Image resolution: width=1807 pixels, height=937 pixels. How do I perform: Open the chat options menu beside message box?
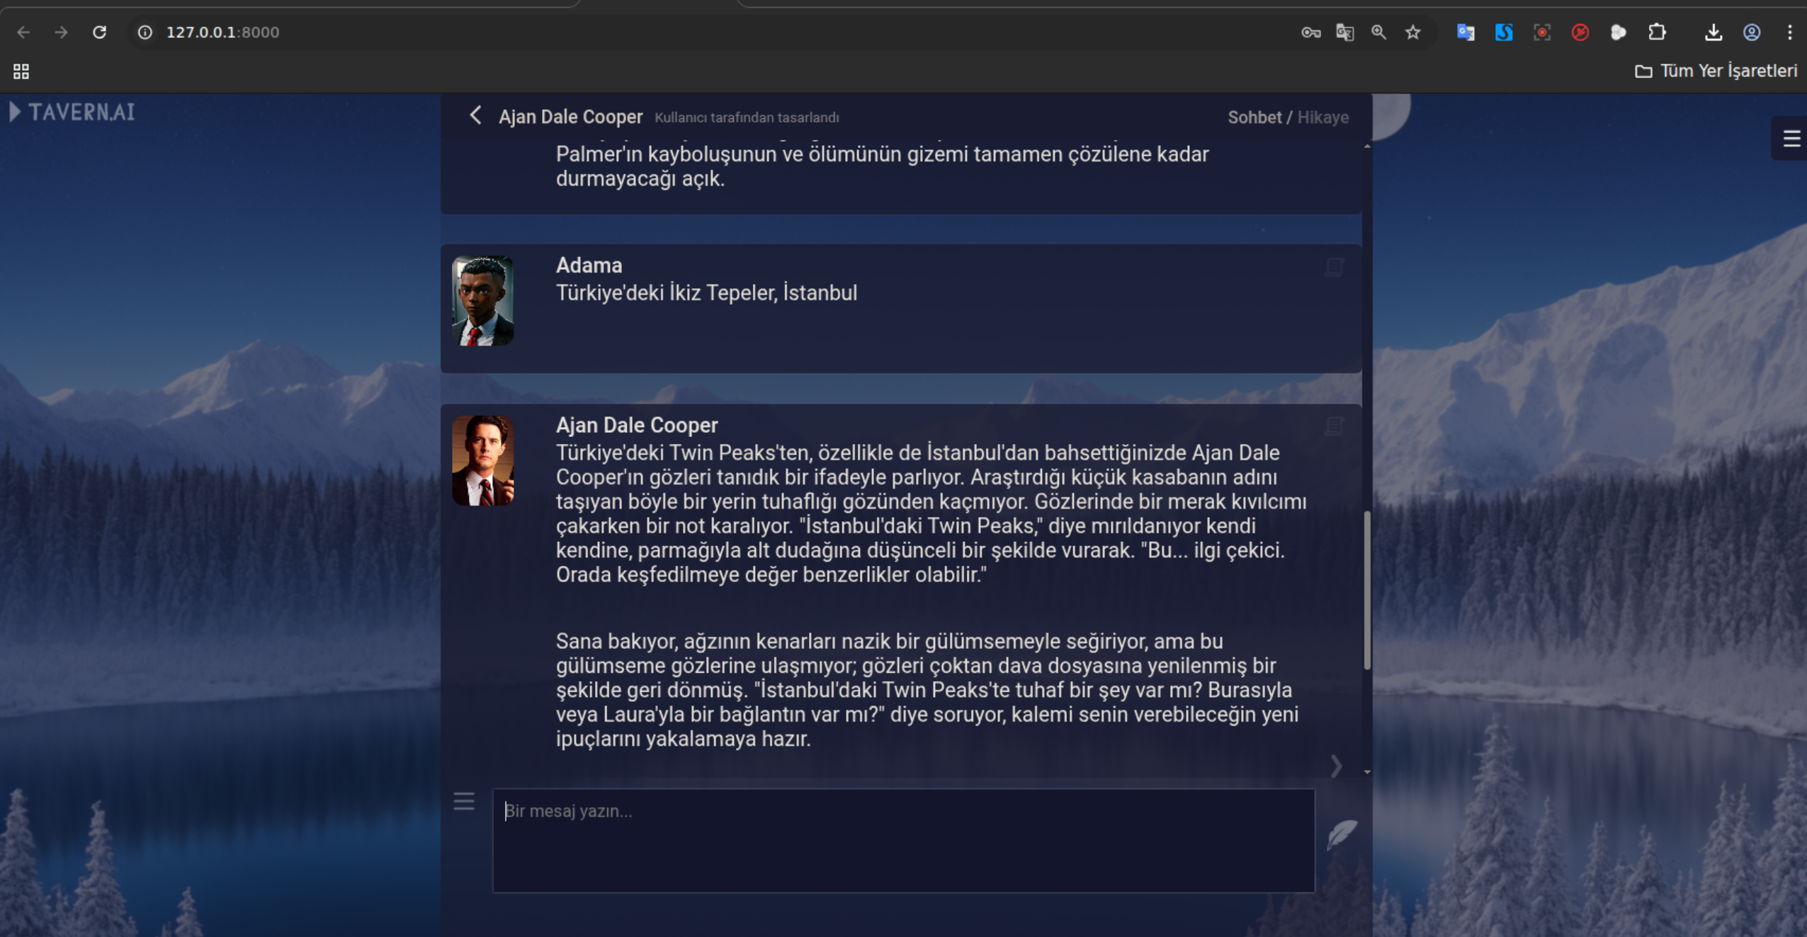[464, 802]
